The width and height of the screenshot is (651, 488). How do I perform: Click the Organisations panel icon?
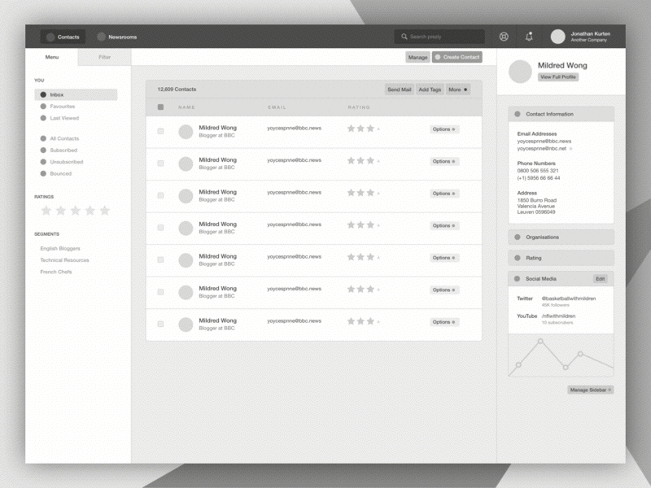tap(518, 237)
